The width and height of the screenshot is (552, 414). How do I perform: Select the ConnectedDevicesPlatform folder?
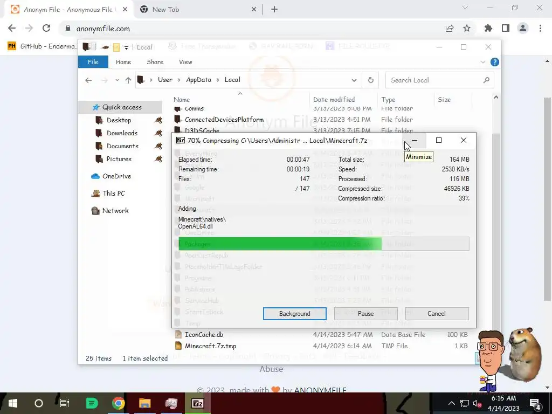(224, 120)
